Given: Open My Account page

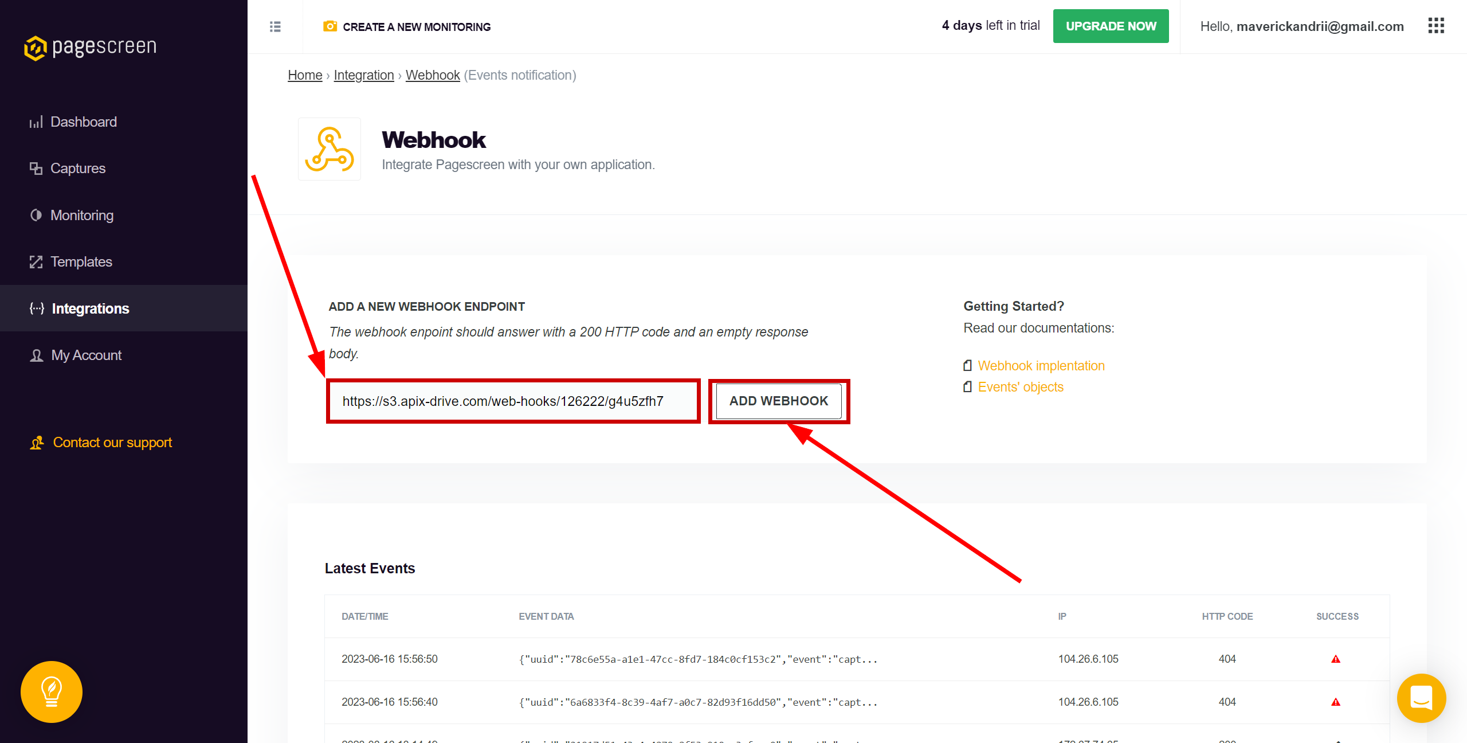Looking at the screenshot, I should point(87,355).
